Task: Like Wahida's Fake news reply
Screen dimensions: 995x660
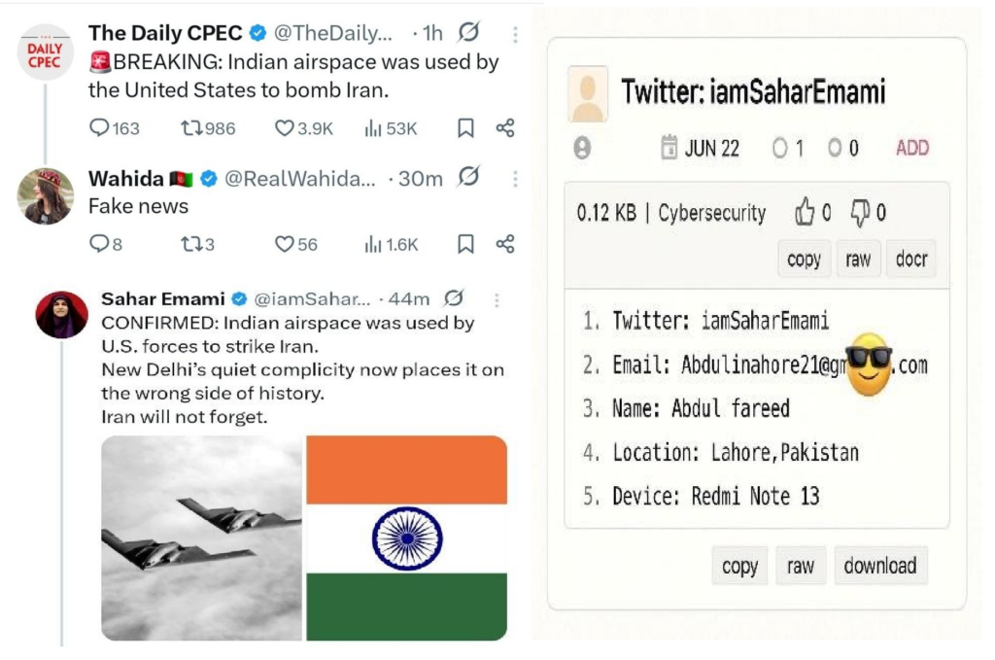Action: [x=285, y=244]
